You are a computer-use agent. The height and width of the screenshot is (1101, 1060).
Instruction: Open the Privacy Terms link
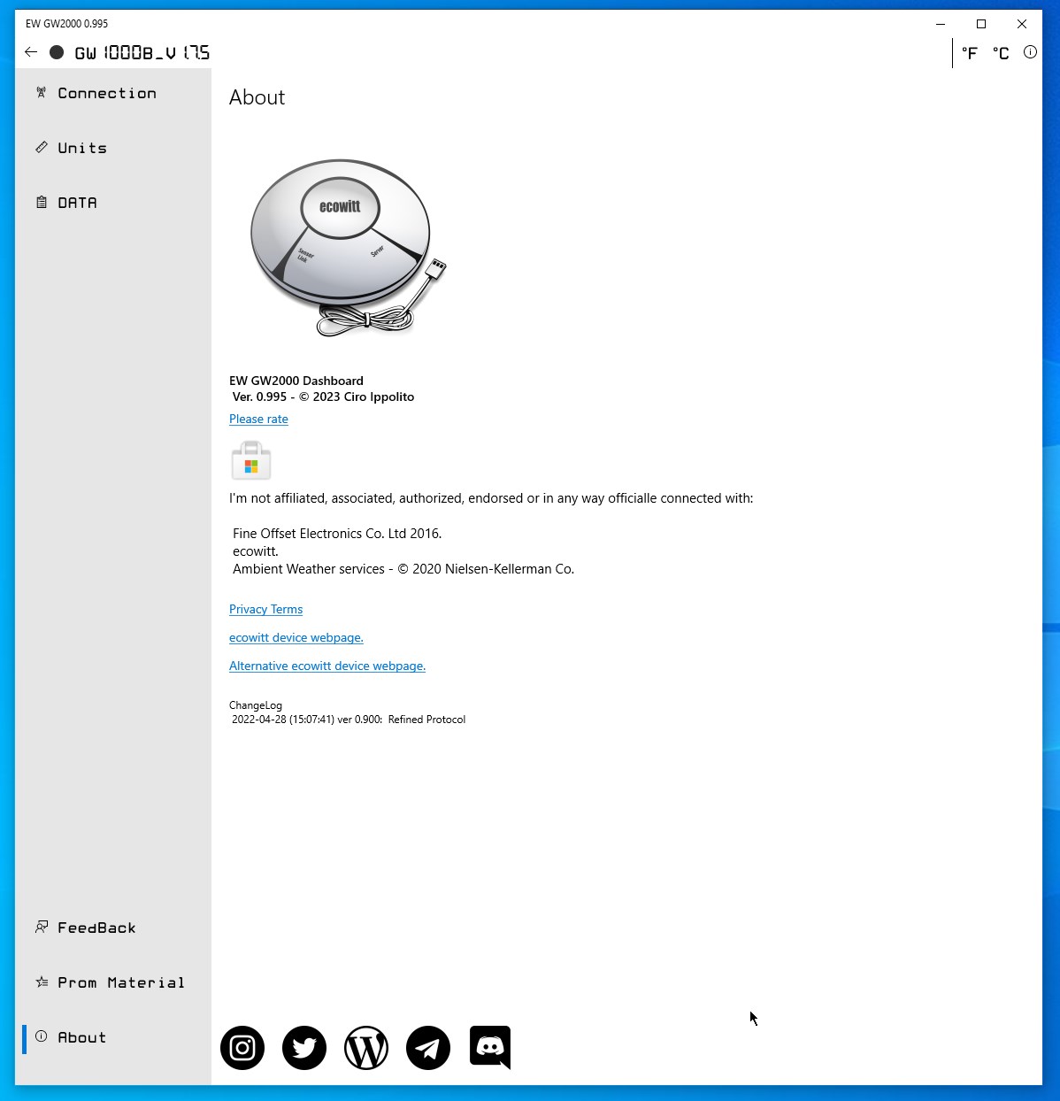265,609
